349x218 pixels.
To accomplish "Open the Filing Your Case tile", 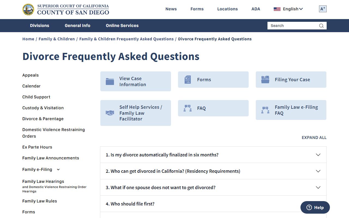I will 291,80.
